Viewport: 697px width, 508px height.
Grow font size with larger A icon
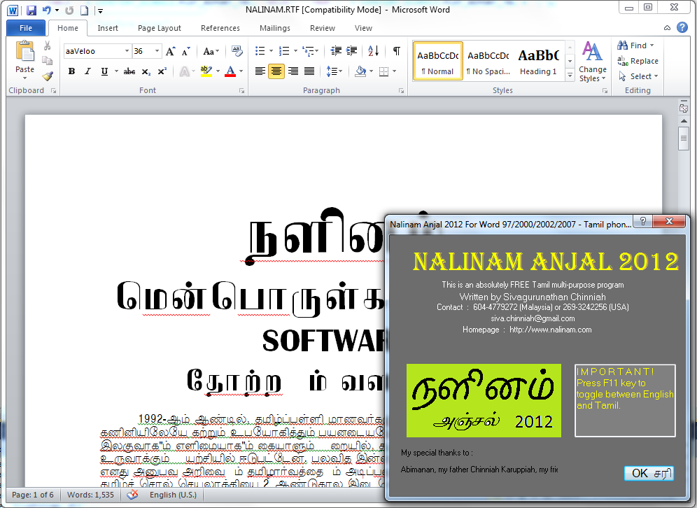(171, 51)
